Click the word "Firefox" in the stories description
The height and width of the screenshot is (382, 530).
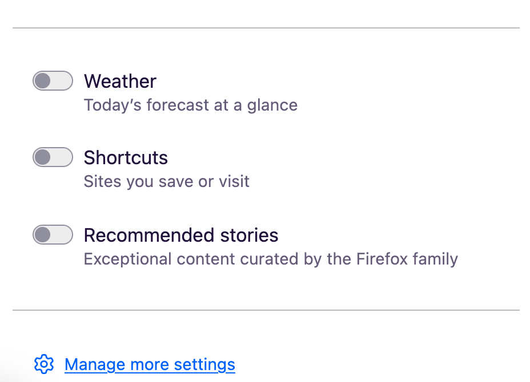382,259
